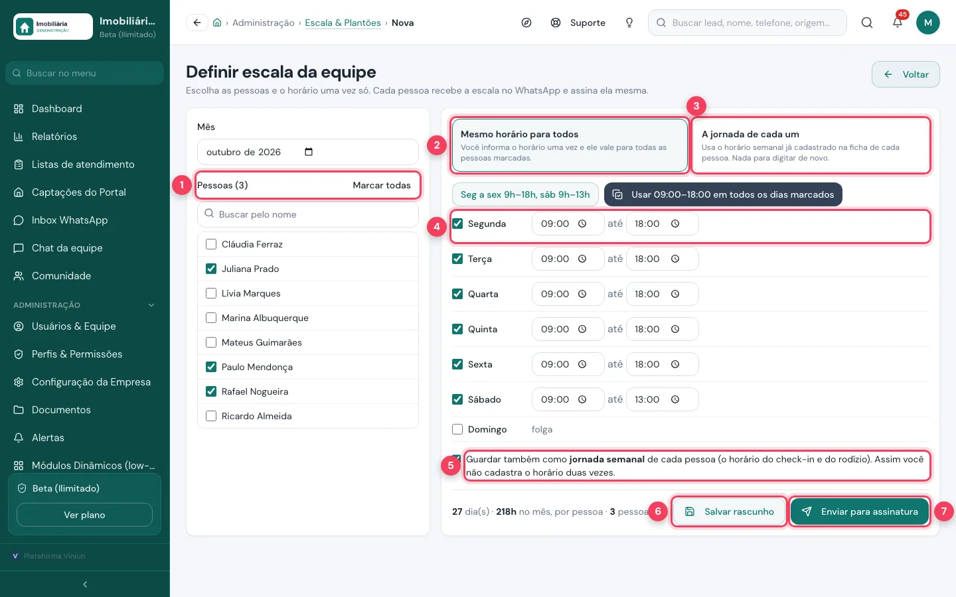
Task: Open notifications bell with 45 badge
Action: click(x=898, y=23)
